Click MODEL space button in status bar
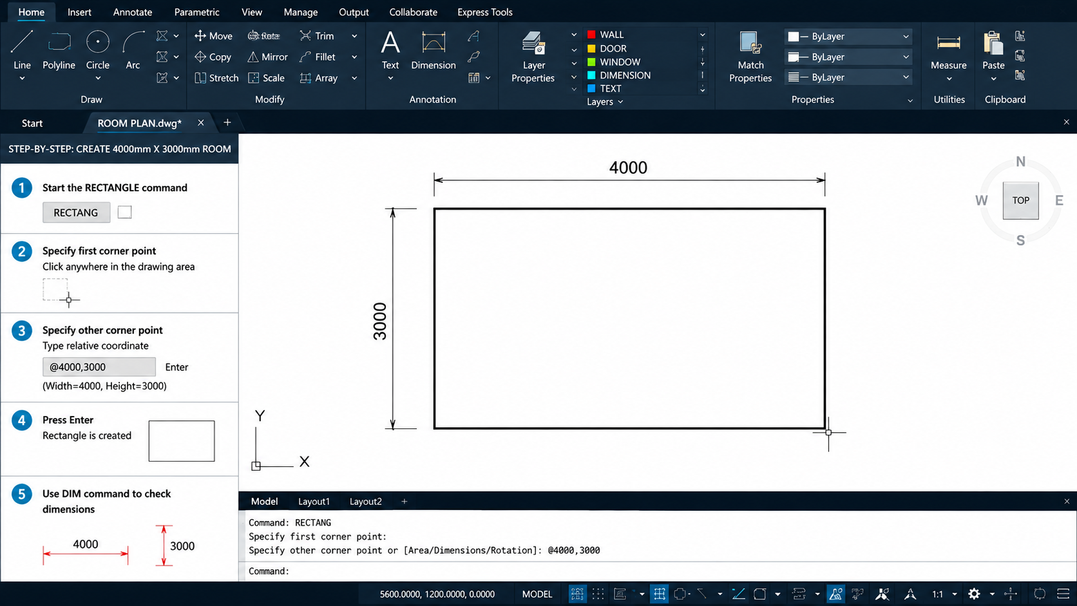Viewport: 1077px width, 606px height. (537, 594)
